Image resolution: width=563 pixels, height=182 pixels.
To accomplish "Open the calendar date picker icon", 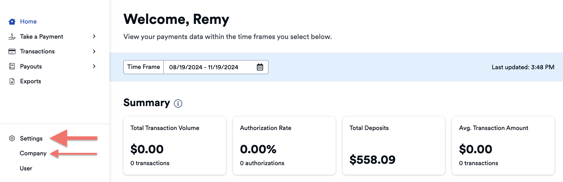I will pyautogui.click(x=260, y=67).
